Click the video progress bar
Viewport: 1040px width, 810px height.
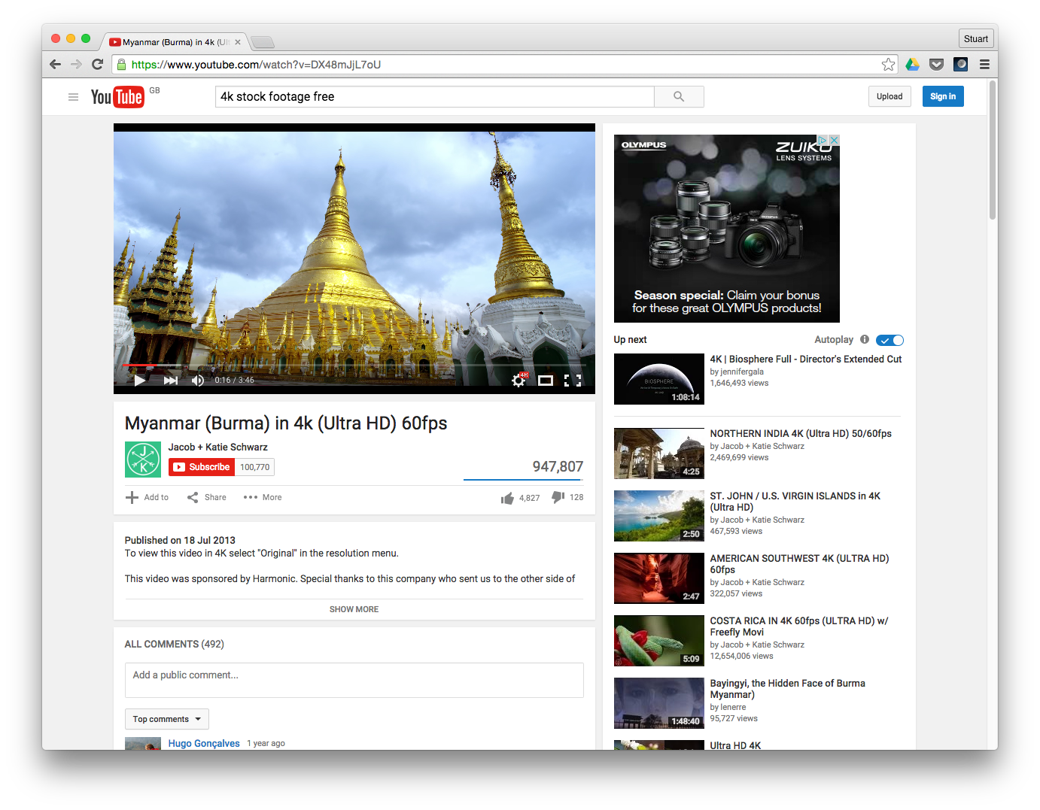click(x=354, y=365)
